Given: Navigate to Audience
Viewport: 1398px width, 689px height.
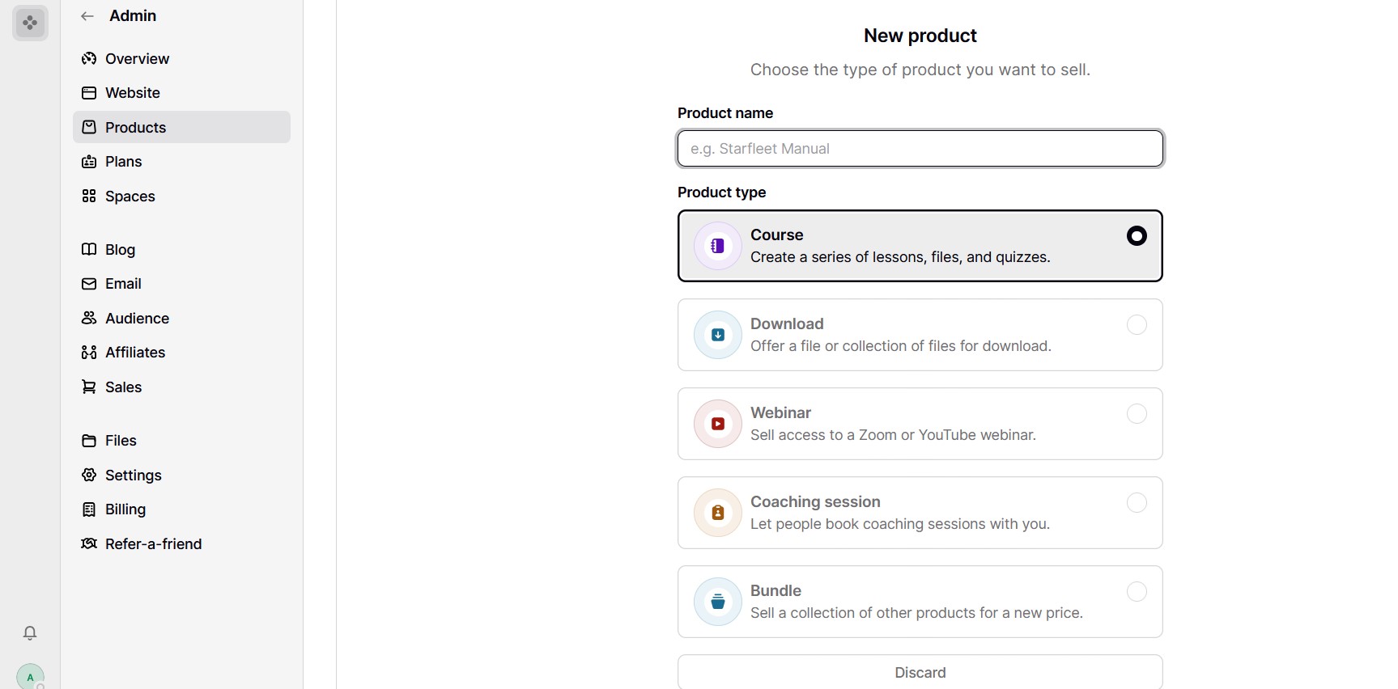Looking at the screenshot, I should (x=181, y=318).
